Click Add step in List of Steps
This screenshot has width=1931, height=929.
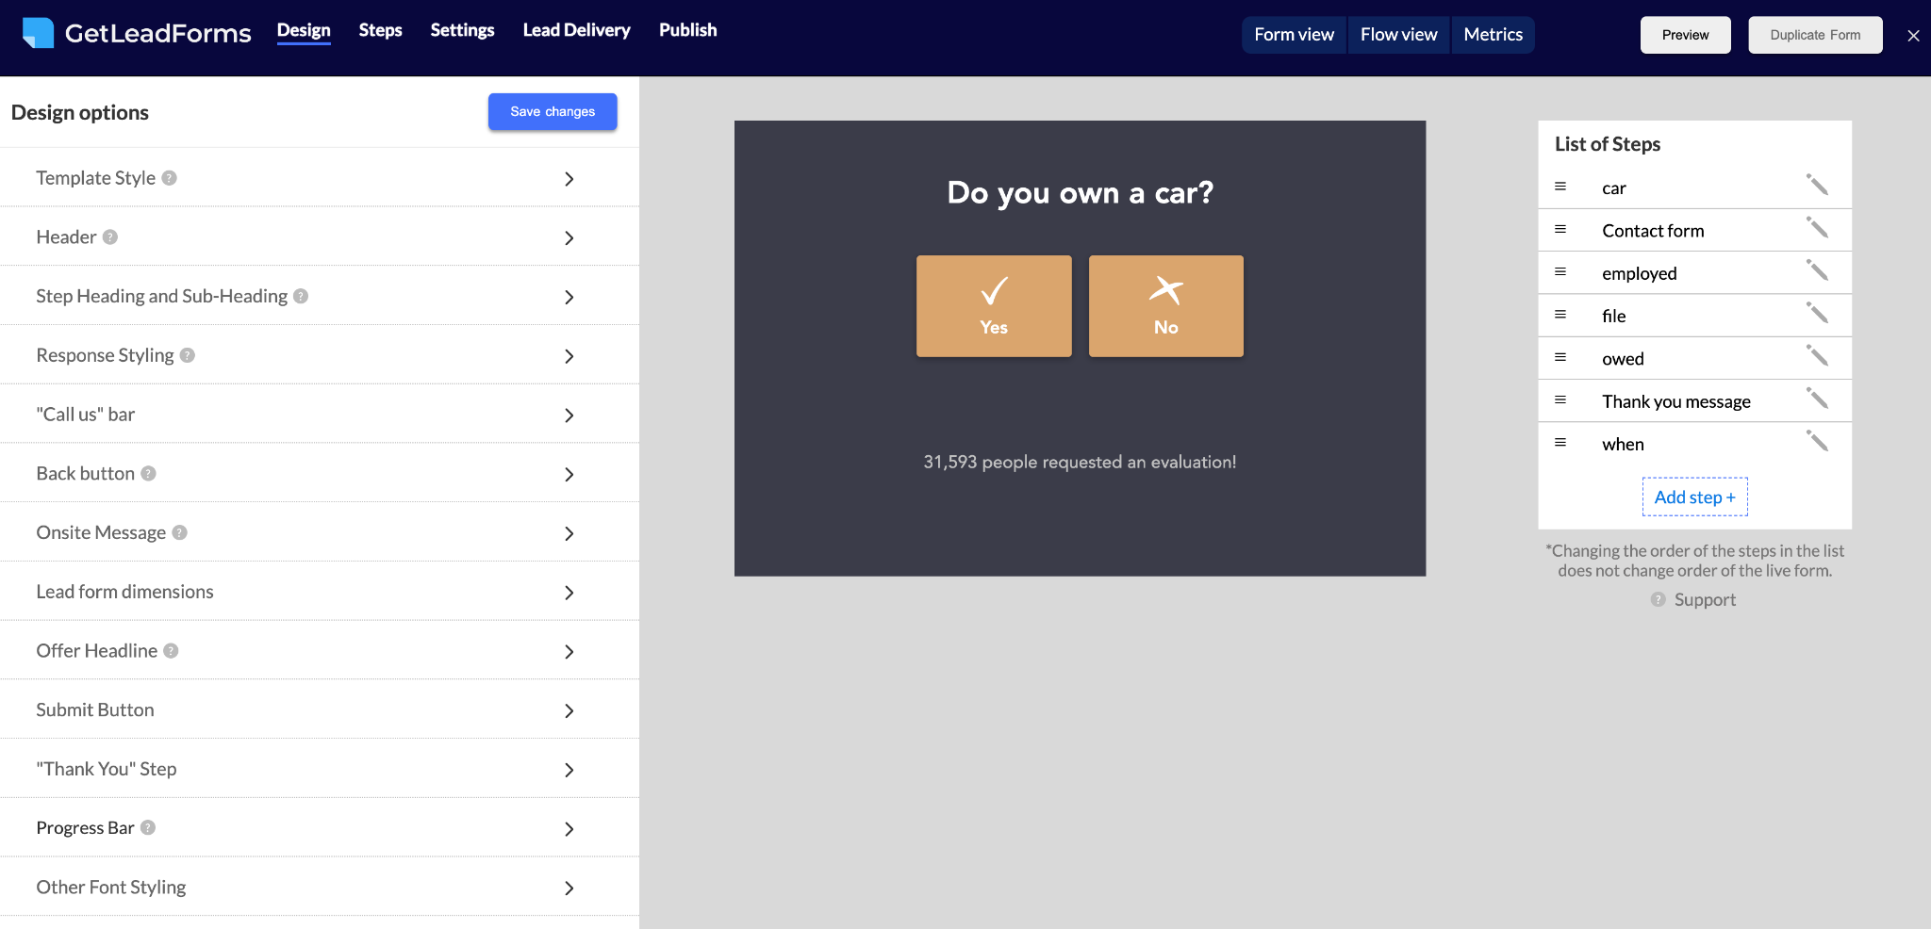[x=1693, y=497]
